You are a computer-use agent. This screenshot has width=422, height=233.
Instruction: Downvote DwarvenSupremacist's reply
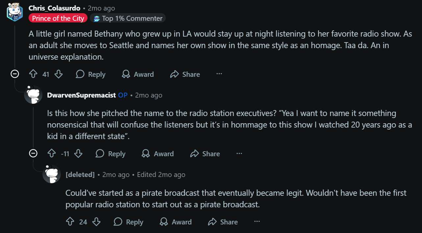pos(78,154)
